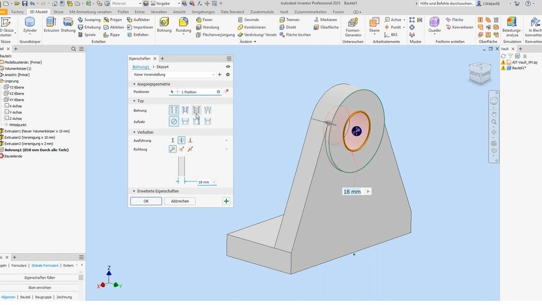Click the Vault refresh icon
542x305 pixels.
503,56
